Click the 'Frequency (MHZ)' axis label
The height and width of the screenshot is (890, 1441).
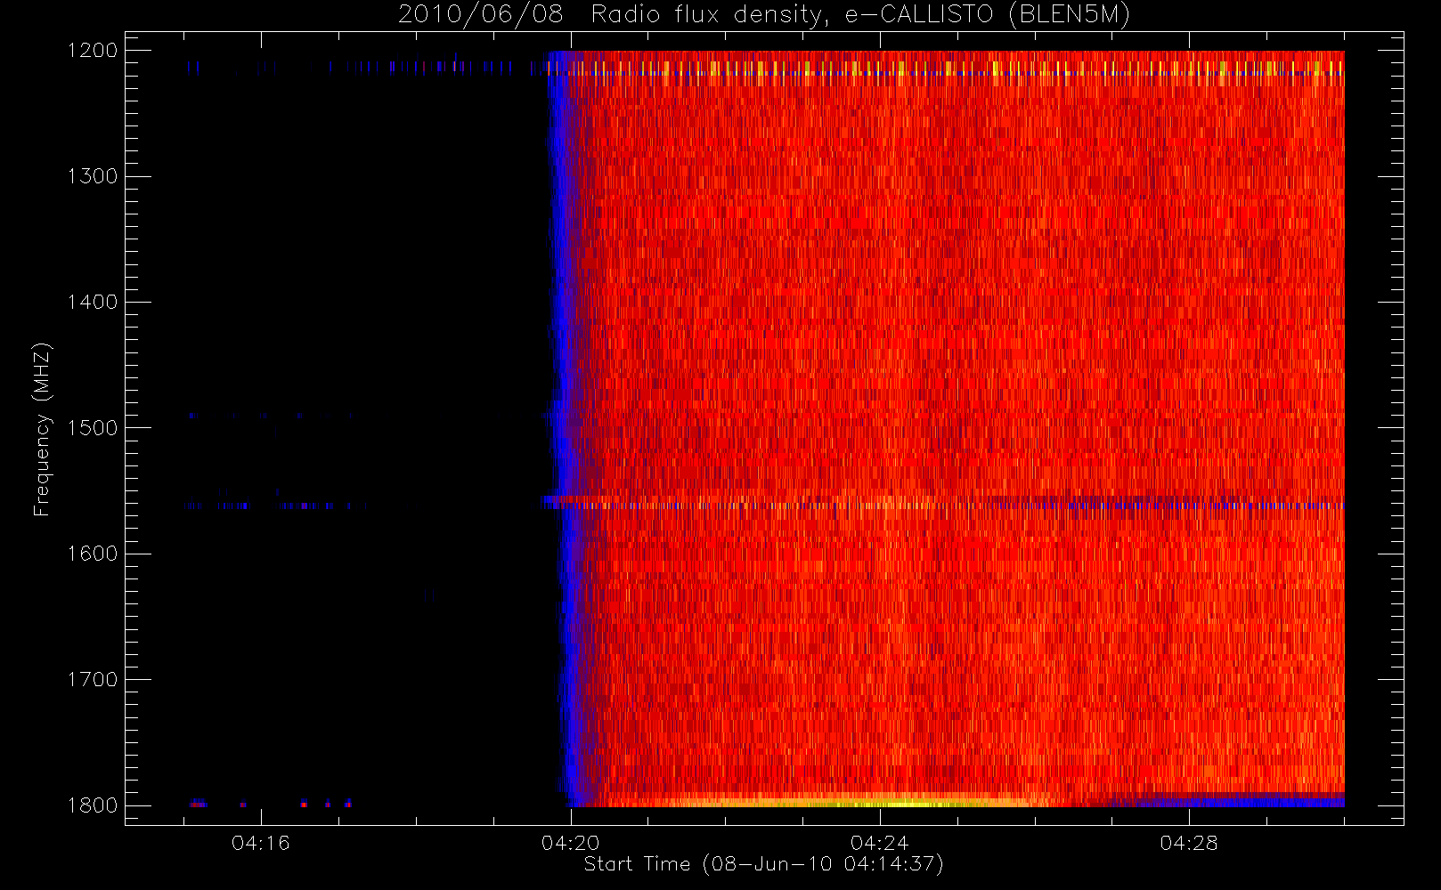[42, 429]
